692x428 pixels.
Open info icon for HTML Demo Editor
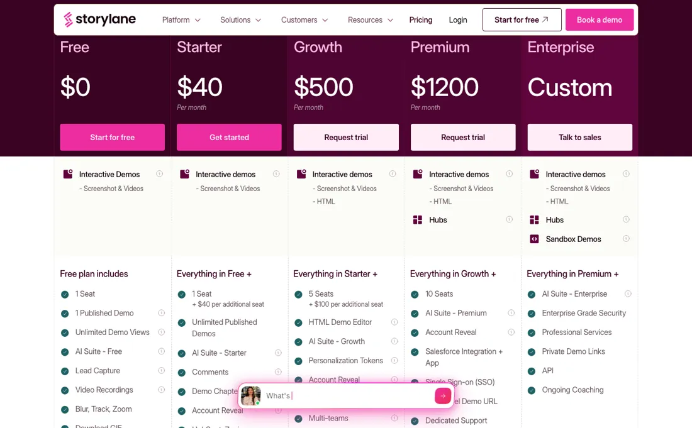click(x=394, y=322)
